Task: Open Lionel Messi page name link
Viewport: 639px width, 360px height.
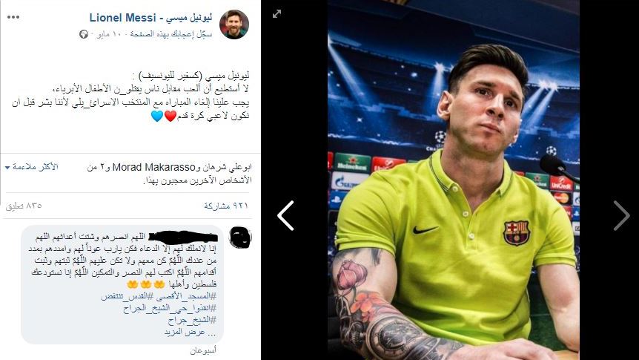Action: [150, 18]
